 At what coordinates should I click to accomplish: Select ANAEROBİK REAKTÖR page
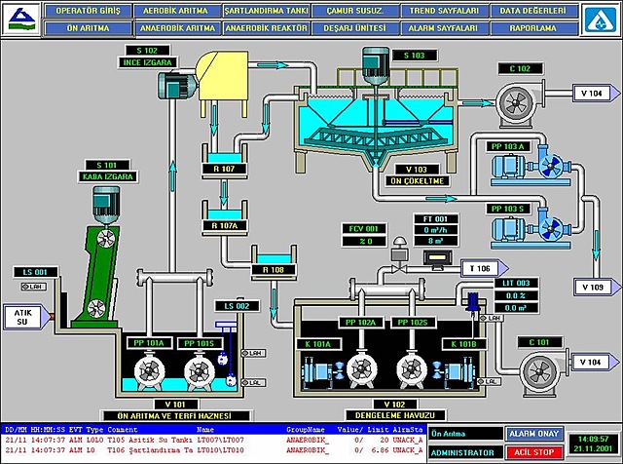266,28
